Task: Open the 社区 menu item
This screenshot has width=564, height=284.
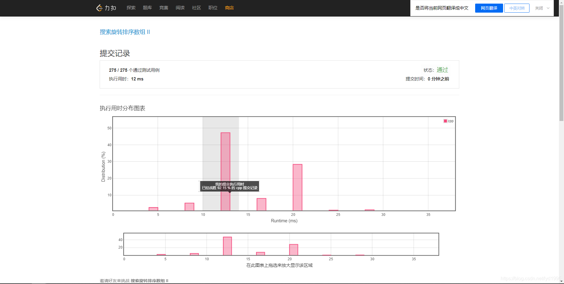Action: 196,8
